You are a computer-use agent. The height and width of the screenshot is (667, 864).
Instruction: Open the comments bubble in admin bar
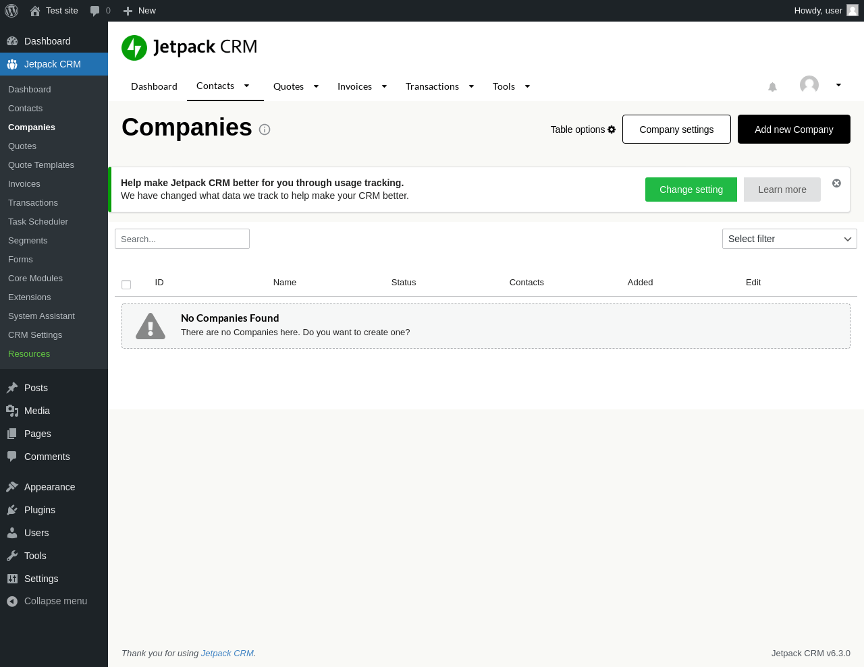click(95, 11)
